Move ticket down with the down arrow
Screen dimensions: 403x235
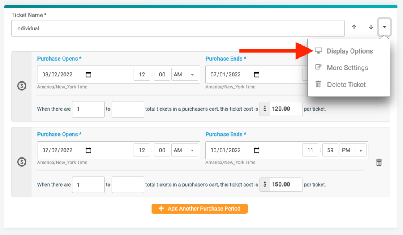click(x=371, y=28)
